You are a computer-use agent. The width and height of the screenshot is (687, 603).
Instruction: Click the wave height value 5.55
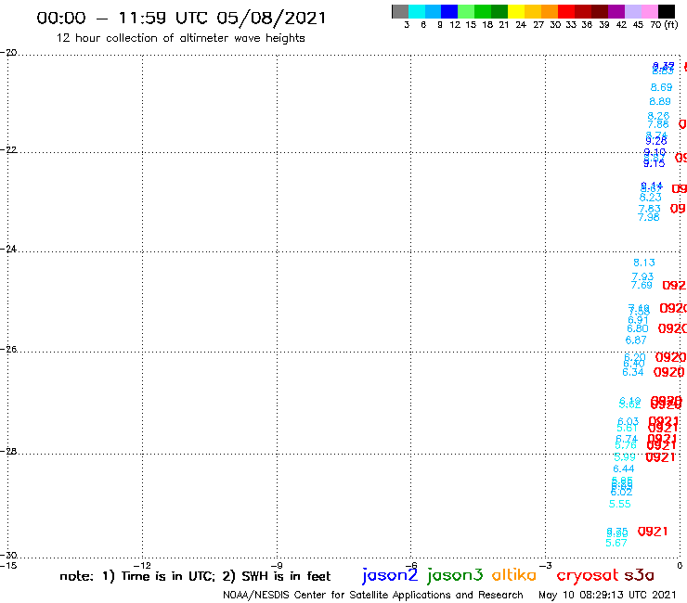tap(620, 504)
